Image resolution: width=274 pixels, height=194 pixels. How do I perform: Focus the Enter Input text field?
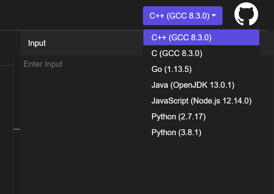coord(79,64)
